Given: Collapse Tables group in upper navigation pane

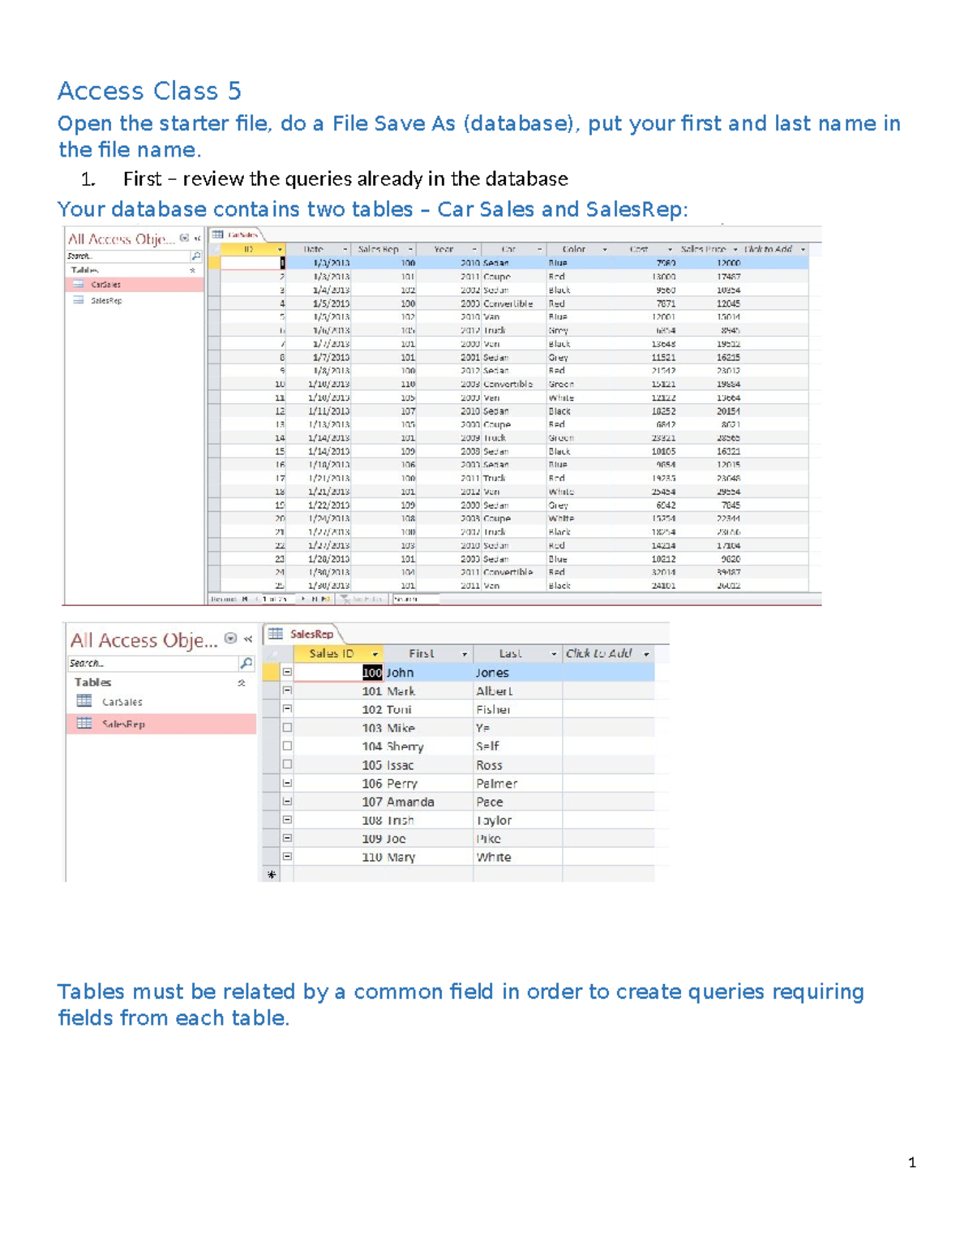Looking at the screenshot, I should tap(192, 270).
